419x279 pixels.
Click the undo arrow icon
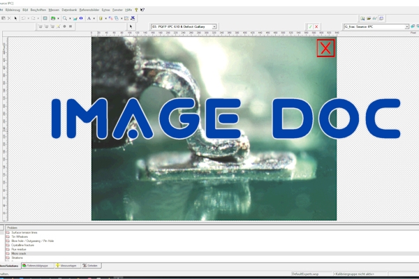point(24,18)
